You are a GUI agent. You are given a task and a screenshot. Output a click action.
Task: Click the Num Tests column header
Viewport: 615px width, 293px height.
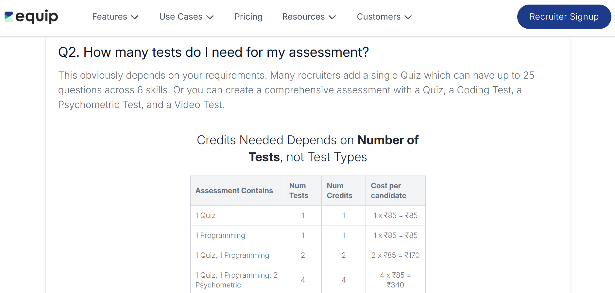coord(303,191)
